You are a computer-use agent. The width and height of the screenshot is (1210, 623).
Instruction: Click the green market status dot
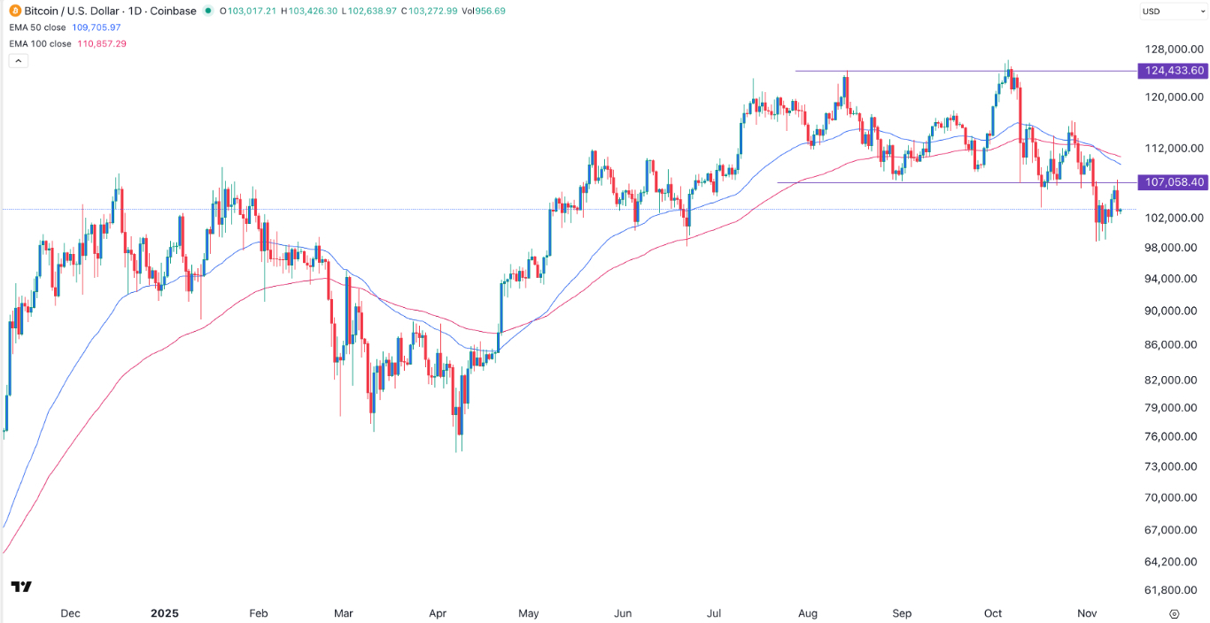pos(207,12)
